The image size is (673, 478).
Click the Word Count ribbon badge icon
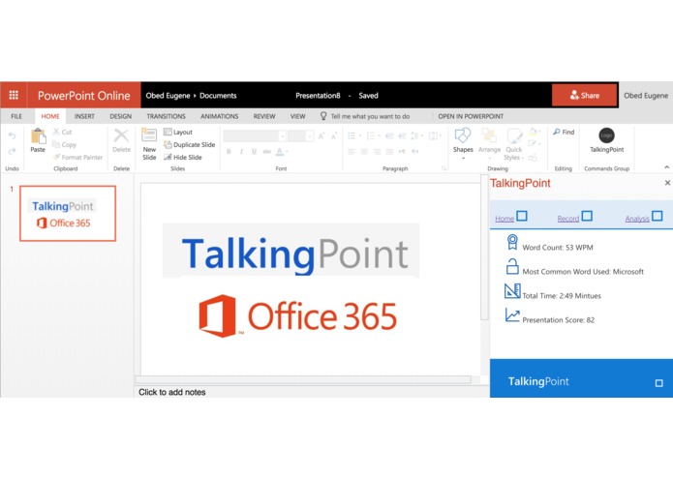[512, 242]
